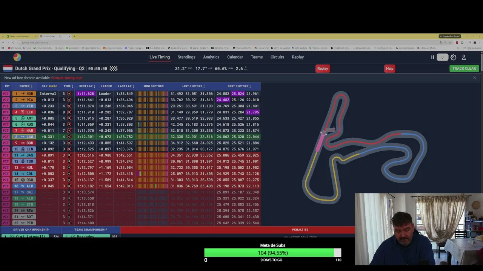
Task: Click the red Help button
Action: tap(389, 69)
